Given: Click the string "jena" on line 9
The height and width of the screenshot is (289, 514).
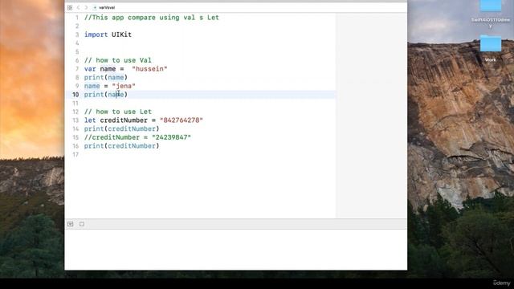Looking at the screenshot, I should point(124,86).
